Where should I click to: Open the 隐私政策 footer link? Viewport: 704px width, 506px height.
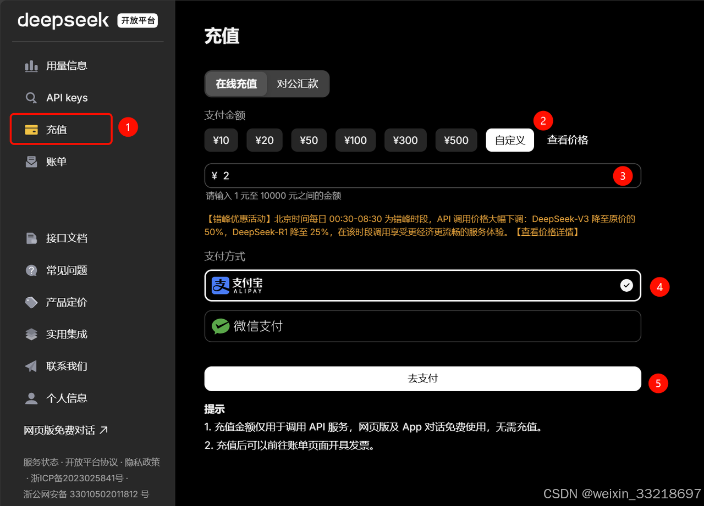[143, 462]
